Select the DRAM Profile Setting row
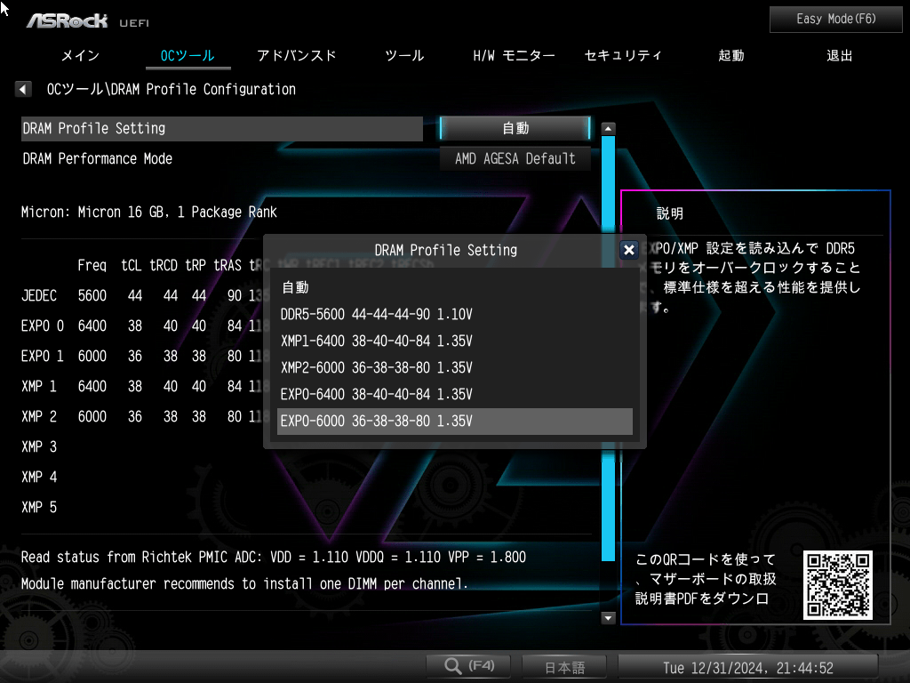910x683 pixels. [x=221, y=128]
